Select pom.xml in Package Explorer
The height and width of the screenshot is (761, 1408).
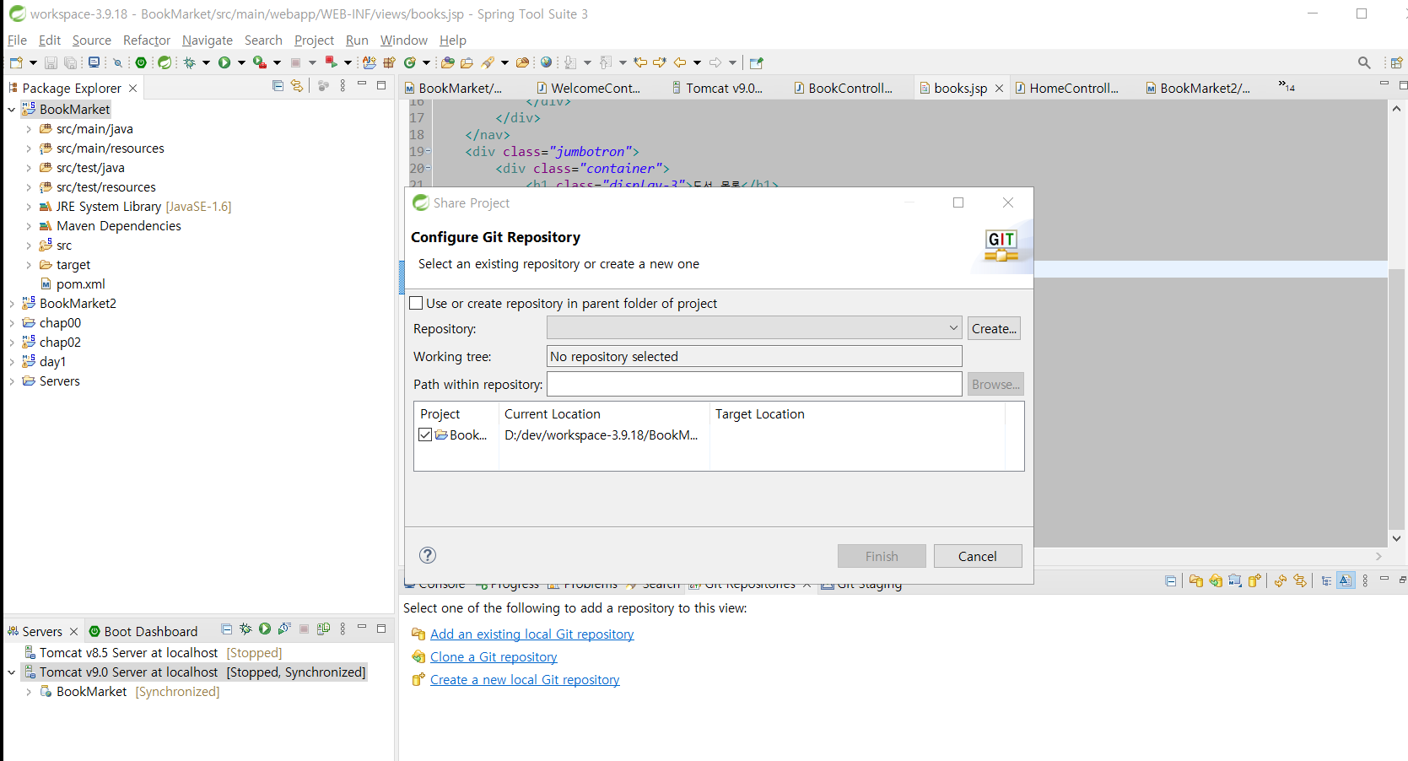pos(80,284)
